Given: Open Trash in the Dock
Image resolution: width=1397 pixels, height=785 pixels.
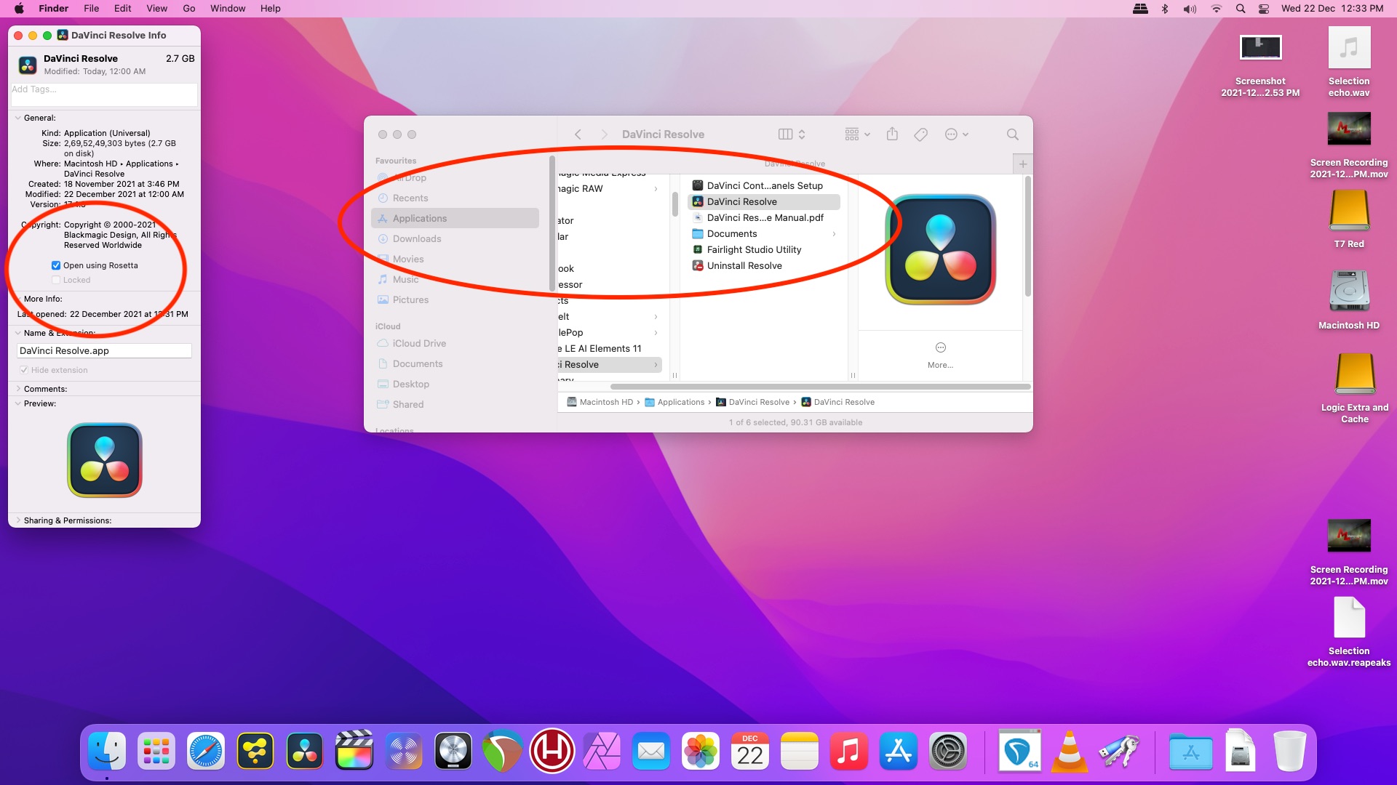Looking at the screenshot, I should (1289, 751).
